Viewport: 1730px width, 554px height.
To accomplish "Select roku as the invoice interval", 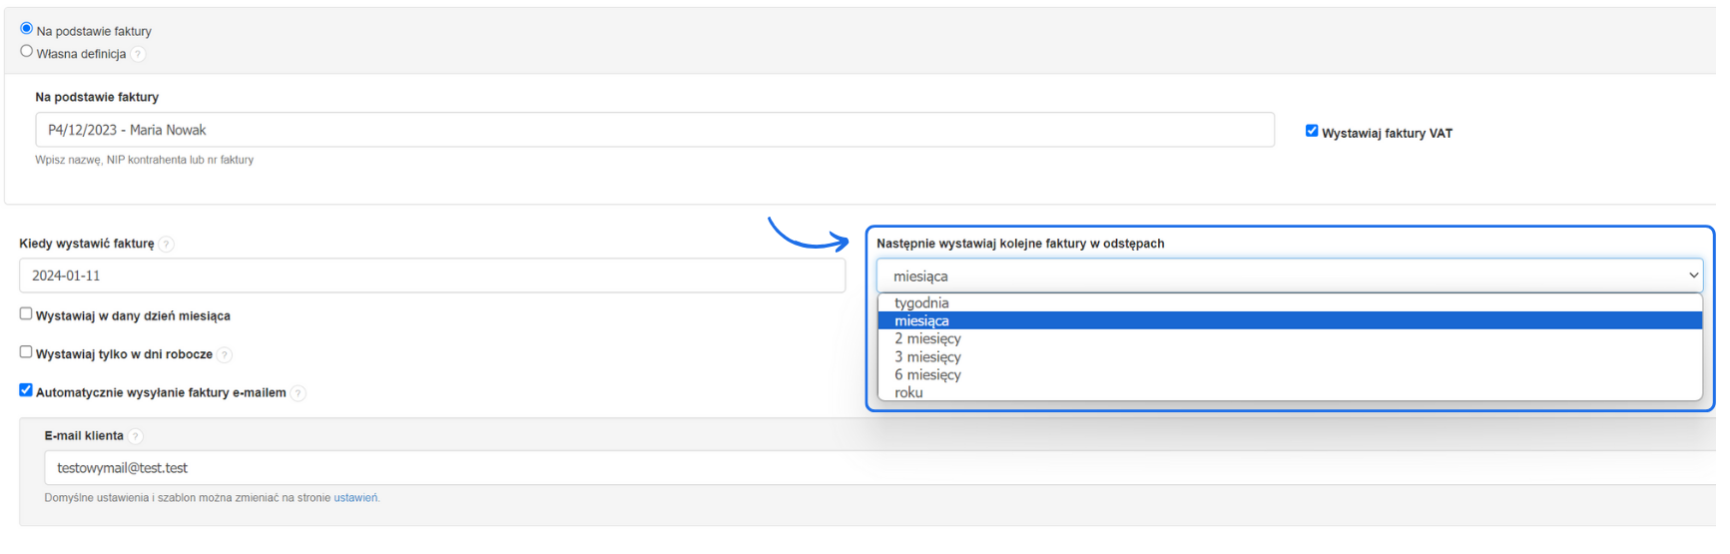I will [908, 392].
